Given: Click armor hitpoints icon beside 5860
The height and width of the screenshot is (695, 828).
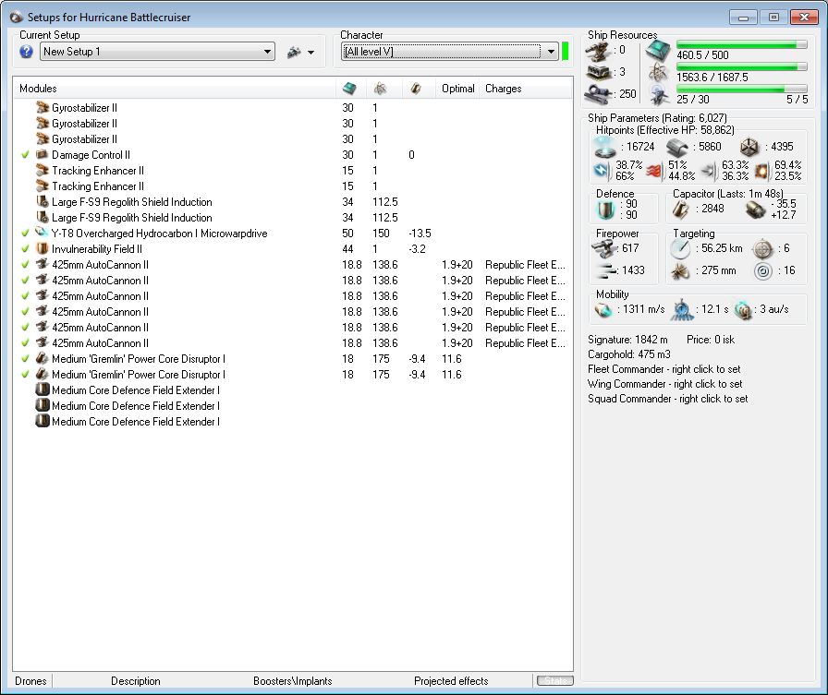Looking at the screenshot, I should click(677, 148).
